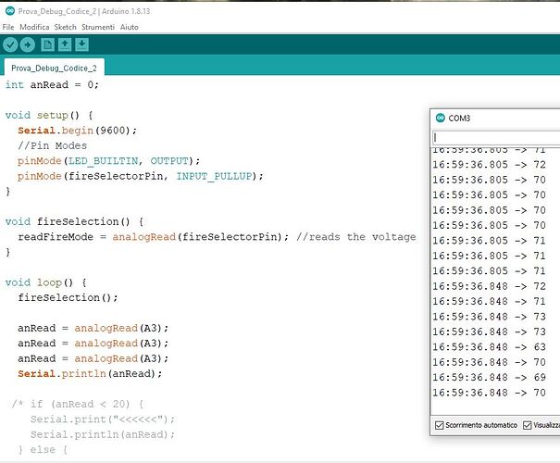Click the Upload arrow icon
This screenshot has width=560, height=463.
pos(28,45)
